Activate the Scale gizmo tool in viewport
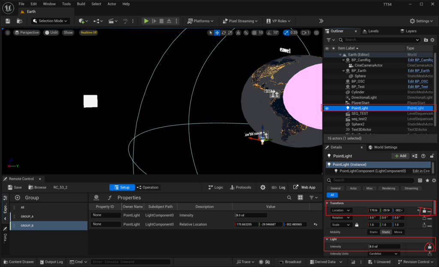The image size is (439, 267). 230,33
